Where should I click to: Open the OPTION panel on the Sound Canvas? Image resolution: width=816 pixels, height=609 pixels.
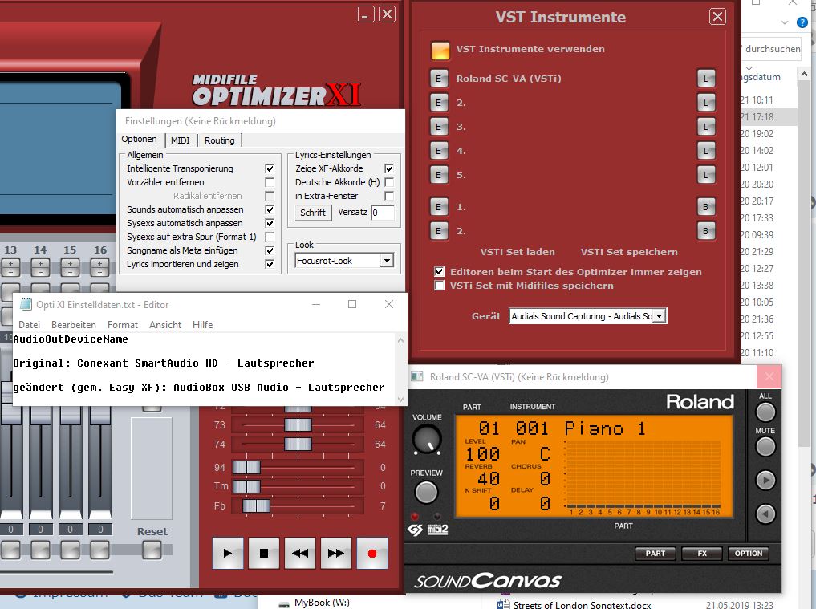tap(748, 553)
